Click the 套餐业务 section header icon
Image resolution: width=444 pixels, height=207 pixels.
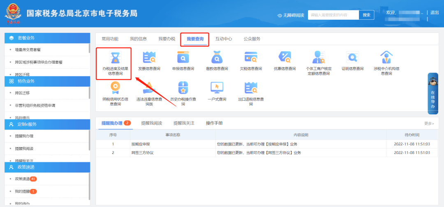12,38
